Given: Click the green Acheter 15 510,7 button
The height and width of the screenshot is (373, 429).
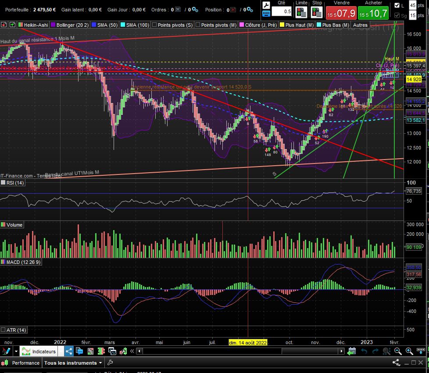Looking at the screenshot, I should tap(373, 13).
